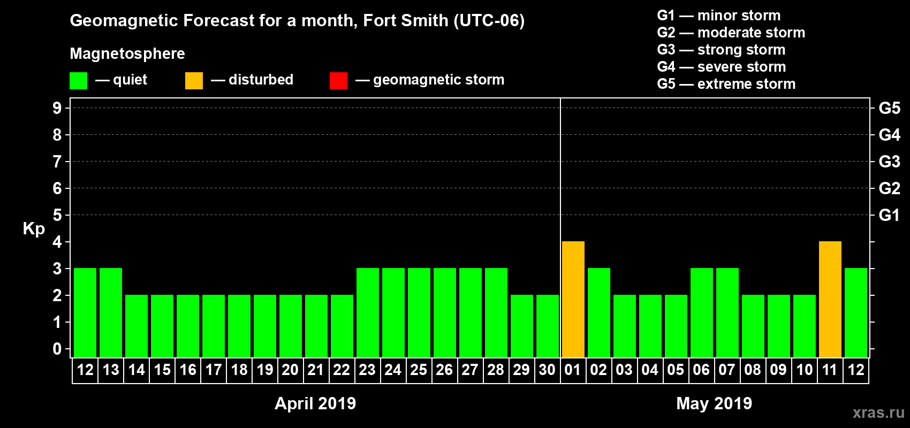Click the green bar for April 12
The image size is (910, 428).
pyautogui.click(x=85, y=312)
